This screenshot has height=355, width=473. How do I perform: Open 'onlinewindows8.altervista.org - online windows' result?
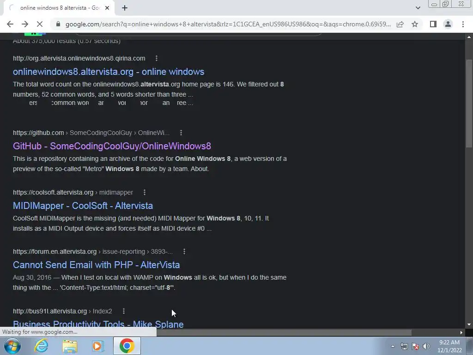pos(109,72)
